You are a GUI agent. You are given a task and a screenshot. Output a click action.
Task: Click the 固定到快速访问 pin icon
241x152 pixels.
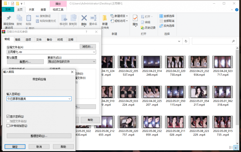tap(9, 18)
